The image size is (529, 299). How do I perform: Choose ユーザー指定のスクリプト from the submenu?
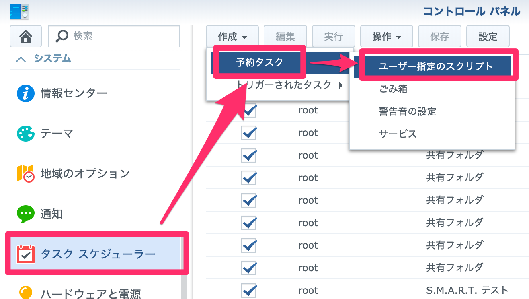pos(436,66)
